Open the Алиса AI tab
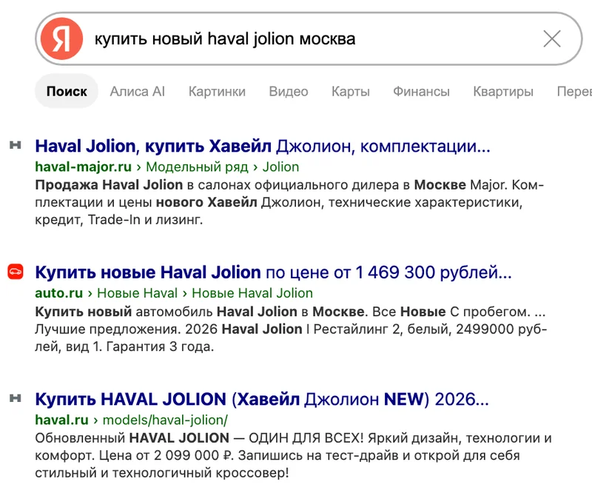 click(x=138, y=91)
